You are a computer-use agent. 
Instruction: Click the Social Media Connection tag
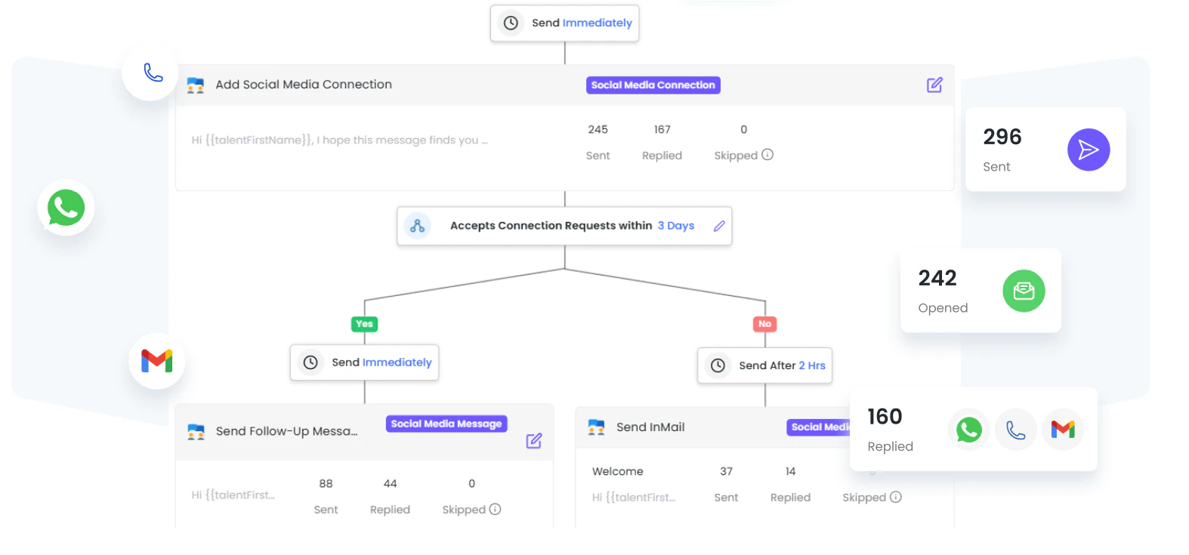pos(653,85)
